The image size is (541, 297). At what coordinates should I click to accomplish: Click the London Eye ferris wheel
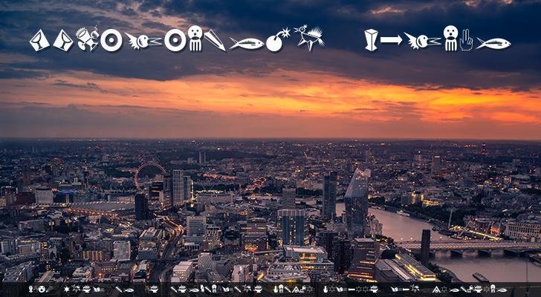coord(149,175)
